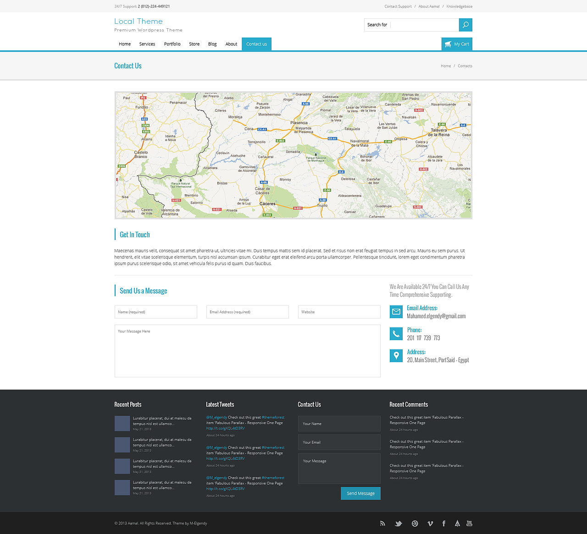Click the phone number 201 117 739 773
Screen dimensions: 587x534
coord(423,338)
